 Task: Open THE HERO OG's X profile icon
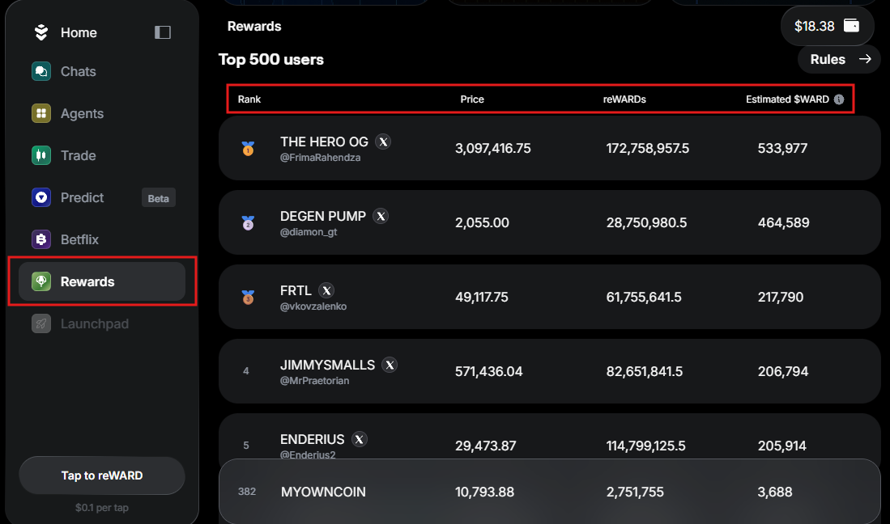[x=383, y=141]
